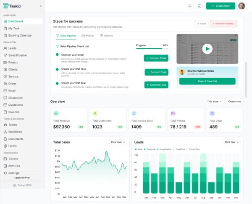252x204 pixels.
Task: Click the Total Revenue dollar icon
Action: [56, 113]
